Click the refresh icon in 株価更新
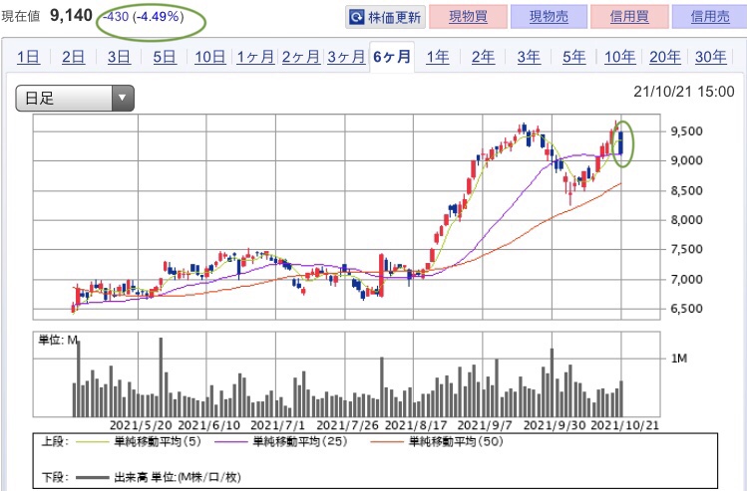The width and height of the screenshot is (747, 491). (x=357, y=17)
